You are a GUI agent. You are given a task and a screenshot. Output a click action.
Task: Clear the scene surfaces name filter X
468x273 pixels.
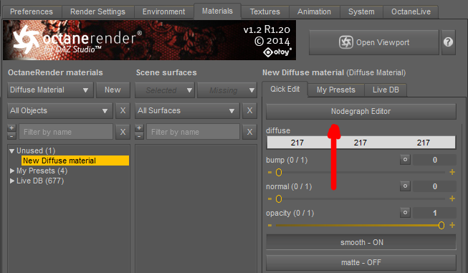(250, 132)
